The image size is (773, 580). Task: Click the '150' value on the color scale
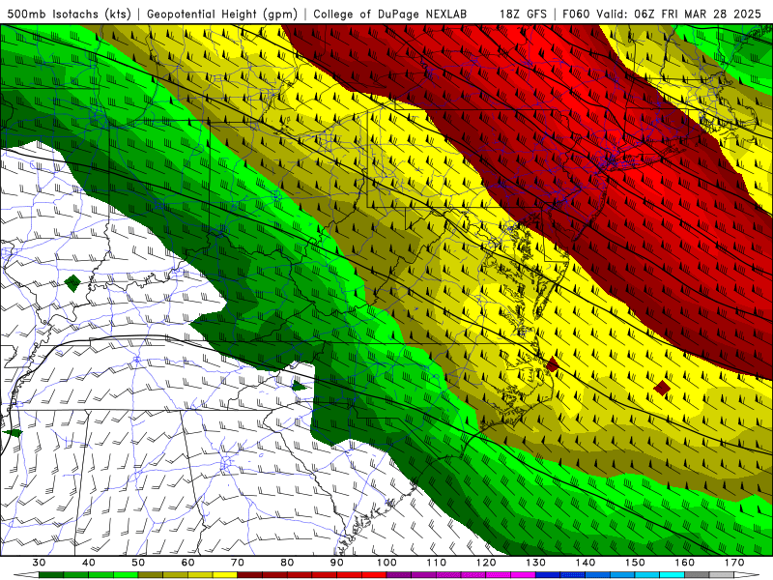635,563
